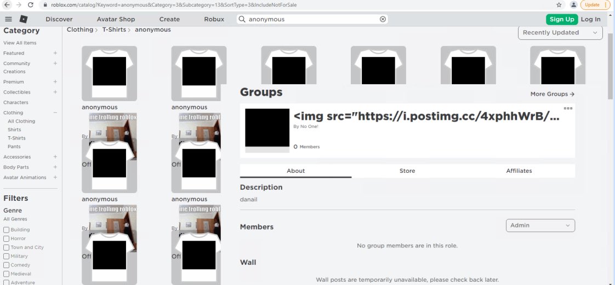Expand the Collectibles category
Screen dimensions: 615x285
tap(55, 92)
